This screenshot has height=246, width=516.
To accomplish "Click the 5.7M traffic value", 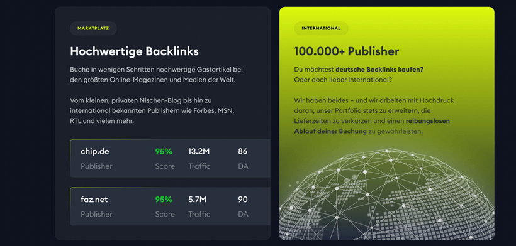I will (197, 200).
